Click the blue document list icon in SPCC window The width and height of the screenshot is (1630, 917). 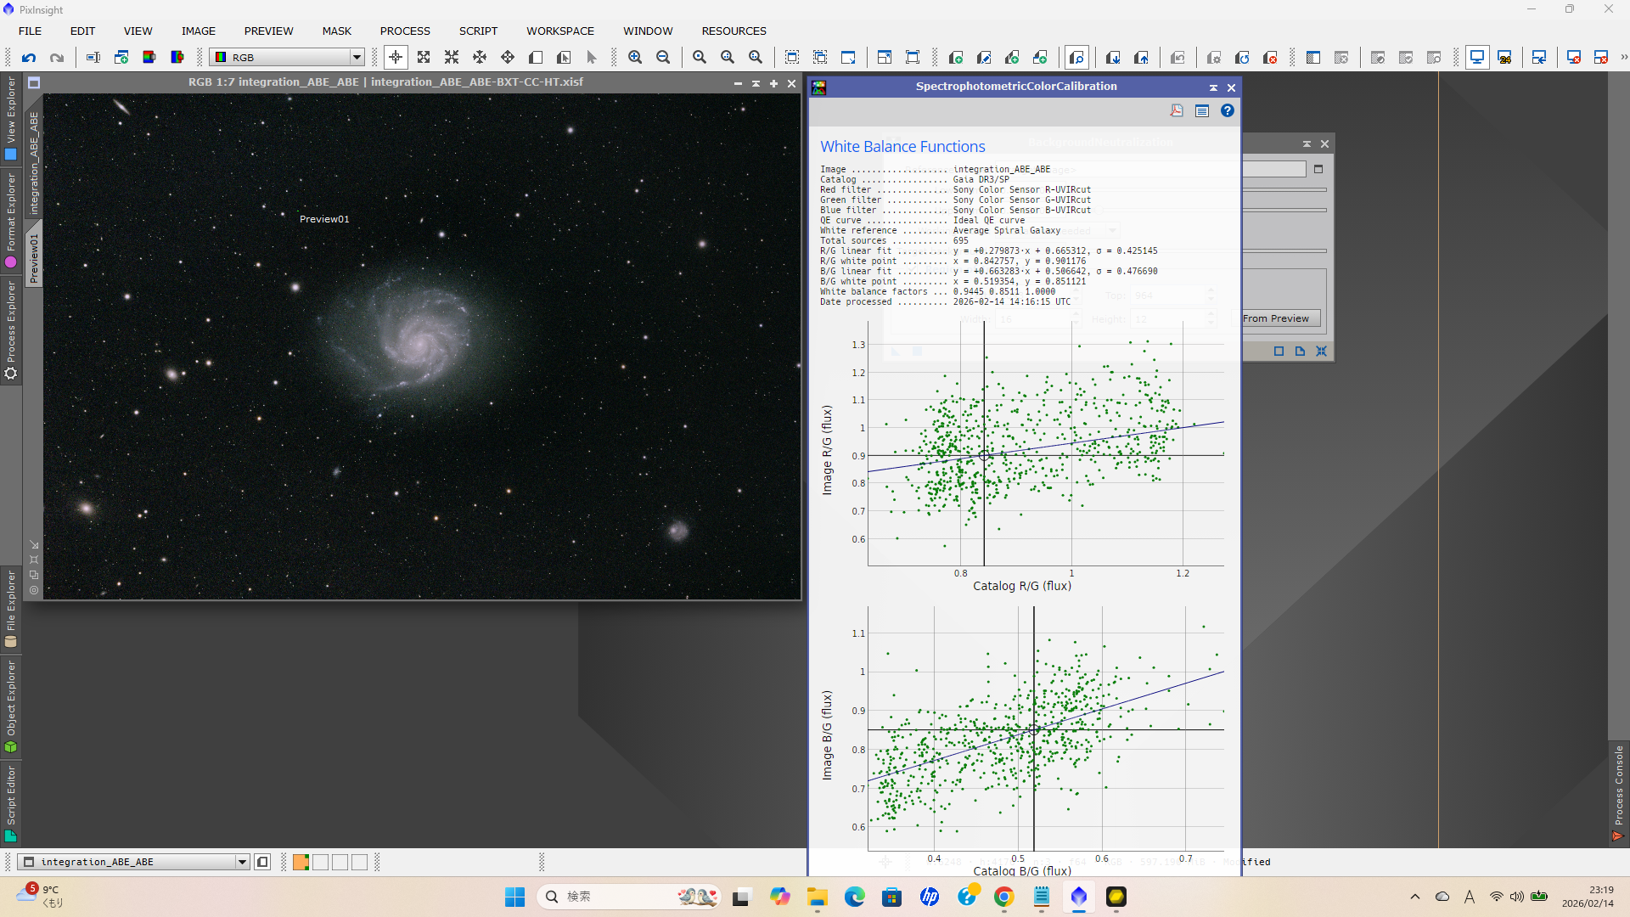(x=1202, y=111)
